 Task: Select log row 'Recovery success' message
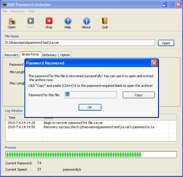tap(91, 127)
